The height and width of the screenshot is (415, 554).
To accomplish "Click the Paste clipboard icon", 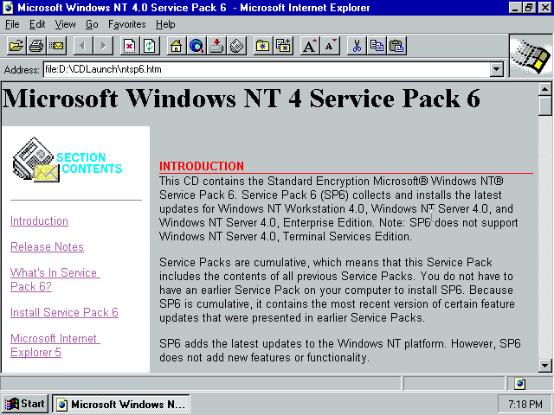I will tap(396, 46).
